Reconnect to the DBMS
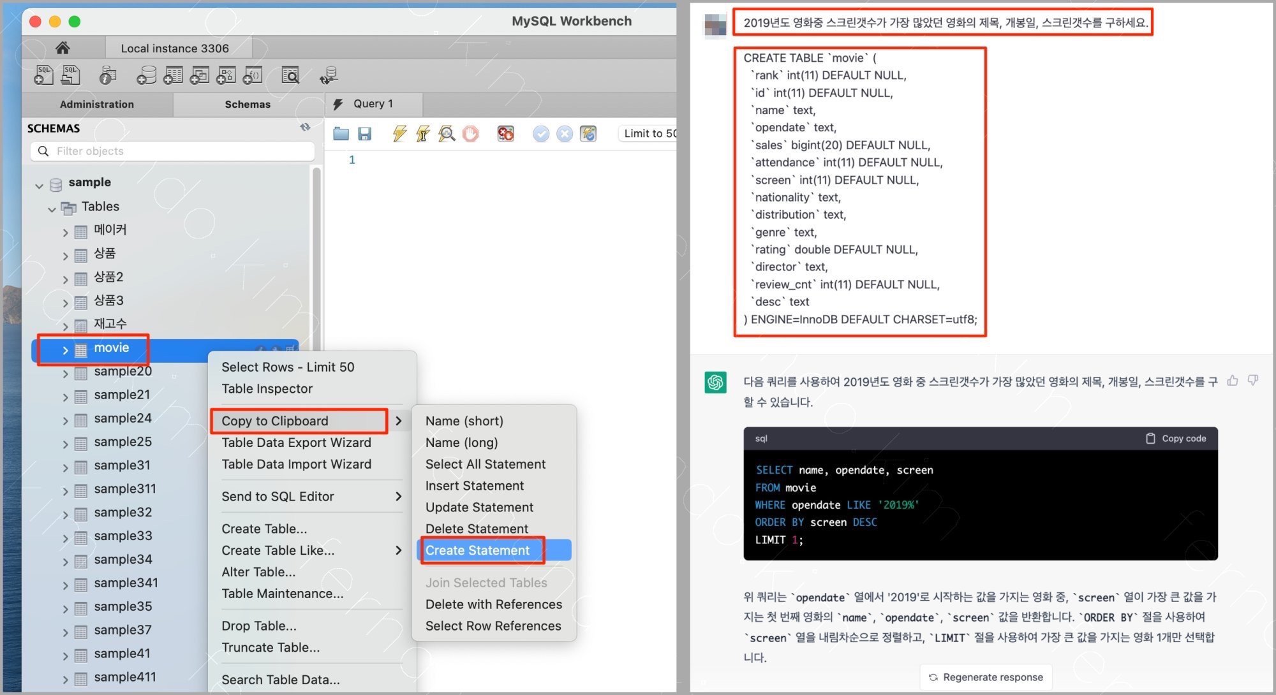This screenshot has width=1276, height=695. click(x=329, y=75)
